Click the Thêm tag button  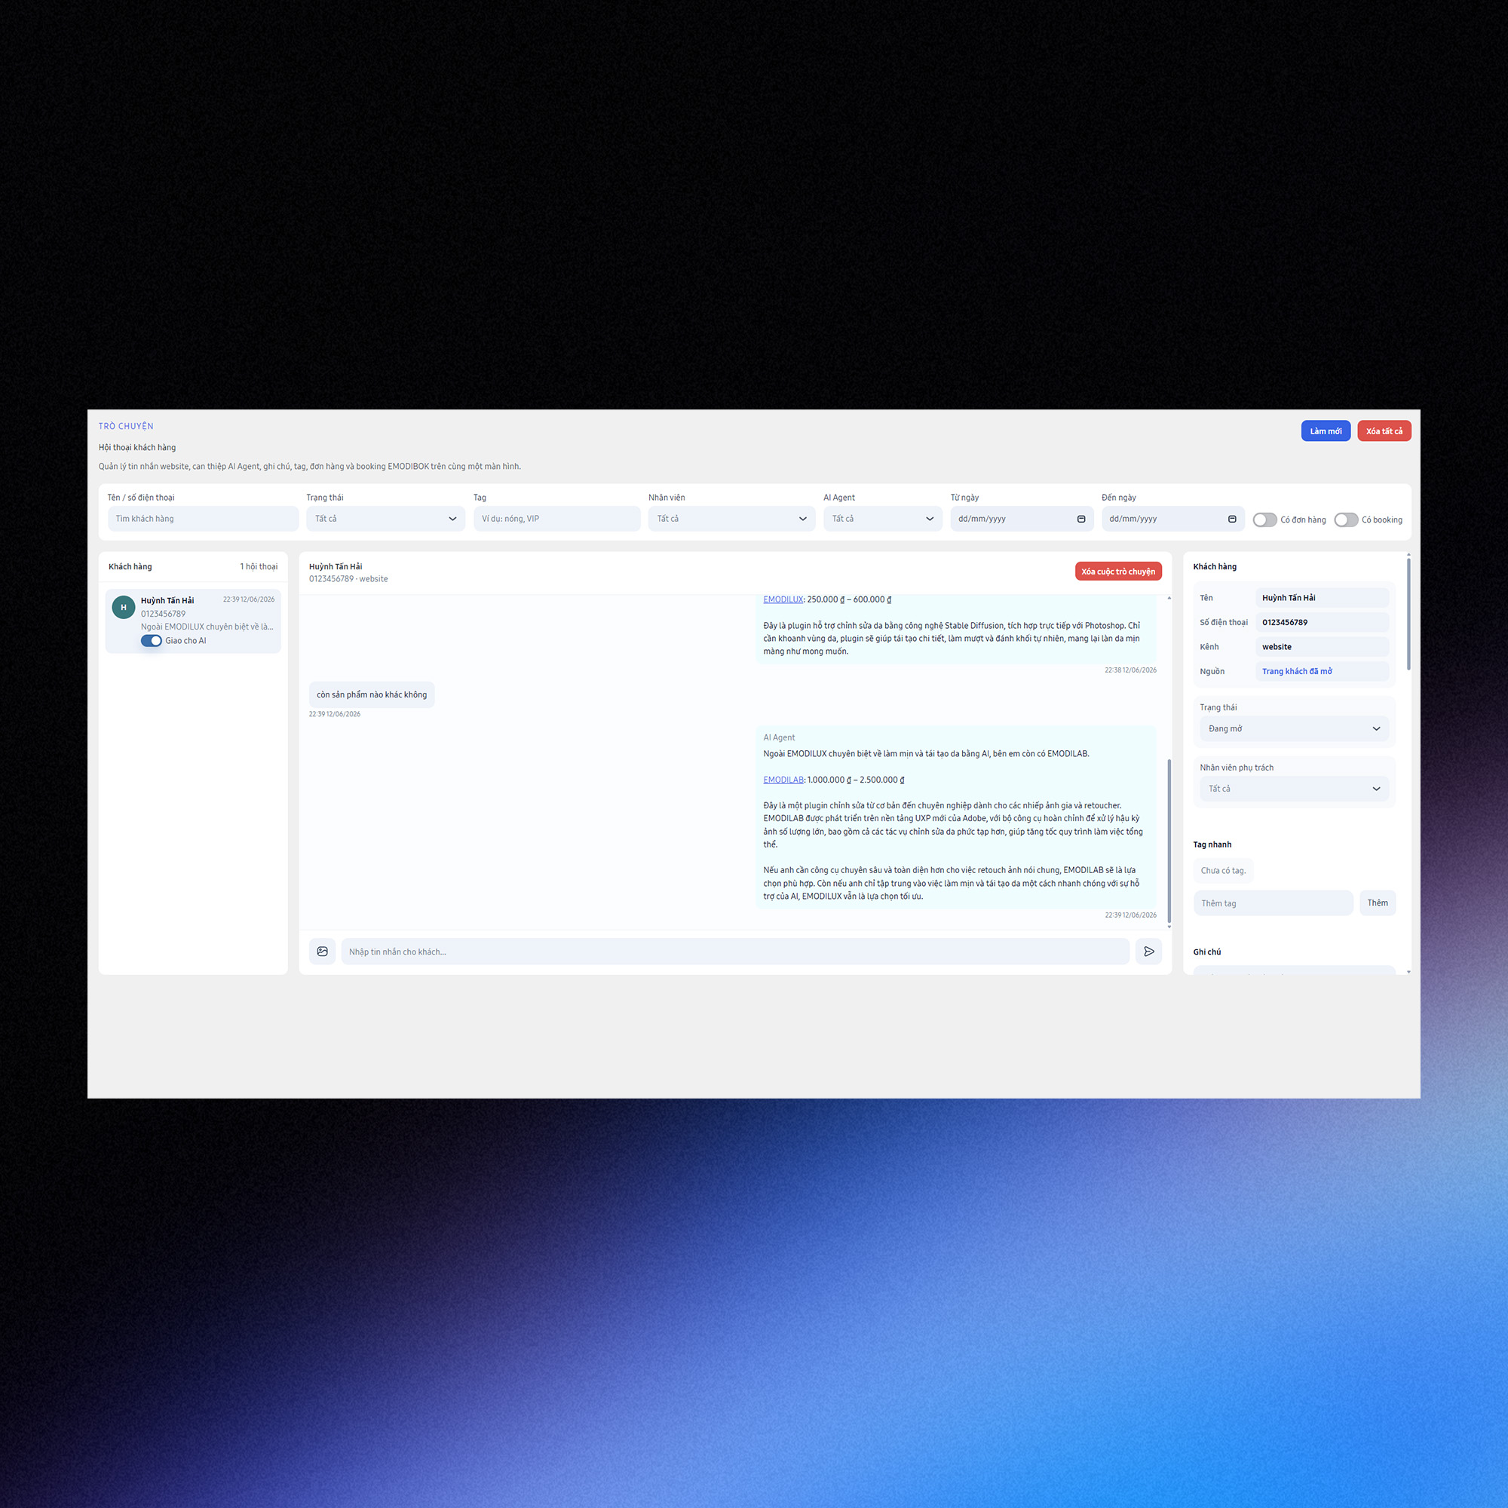[x=1377, y=903]
